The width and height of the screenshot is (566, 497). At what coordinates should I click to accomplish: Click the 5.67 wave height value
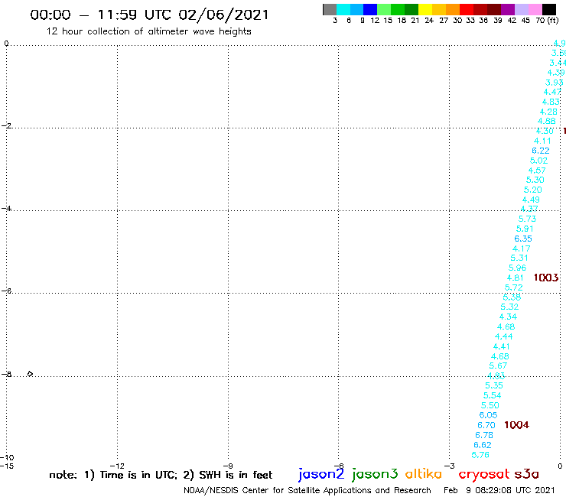(x=498, y=366)
